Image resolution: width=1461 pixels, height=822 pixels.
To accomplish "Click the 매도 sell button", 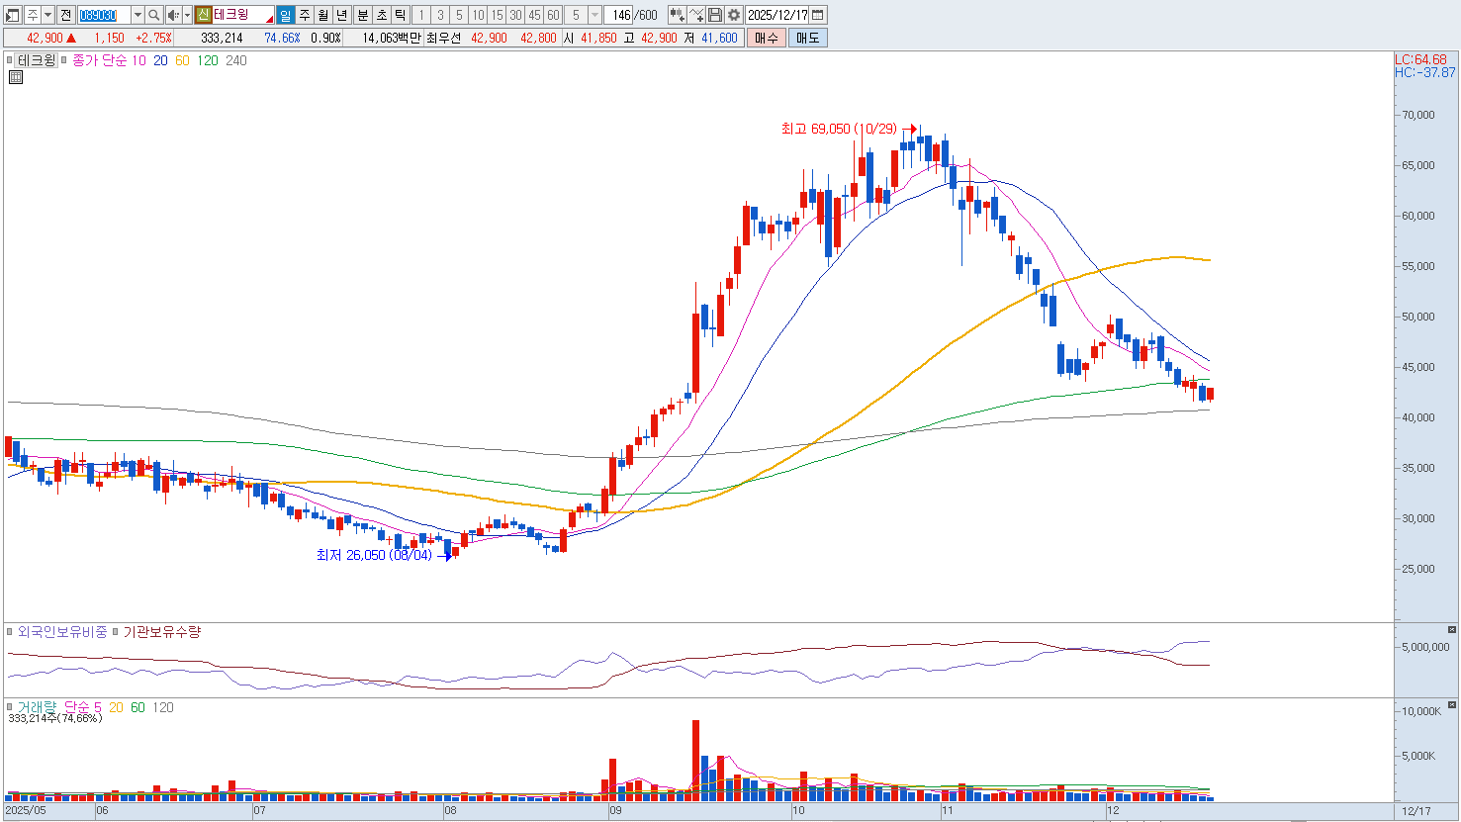I will pos(807,38).
